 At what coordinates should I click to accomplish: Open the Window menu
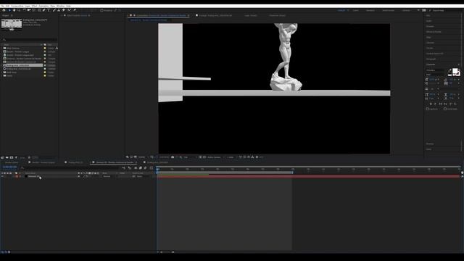[x=60, y=6]
